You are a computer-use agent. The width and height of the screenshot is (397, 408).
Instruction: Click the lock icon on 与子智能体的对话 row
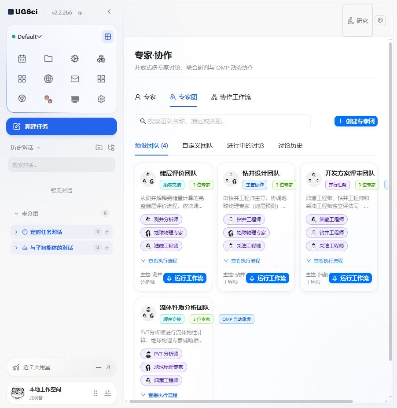tap(107, 248)
